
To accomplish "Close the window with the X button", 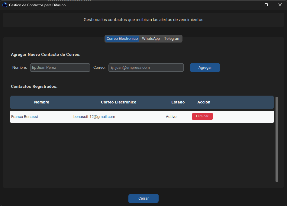I will coord(280,5).
